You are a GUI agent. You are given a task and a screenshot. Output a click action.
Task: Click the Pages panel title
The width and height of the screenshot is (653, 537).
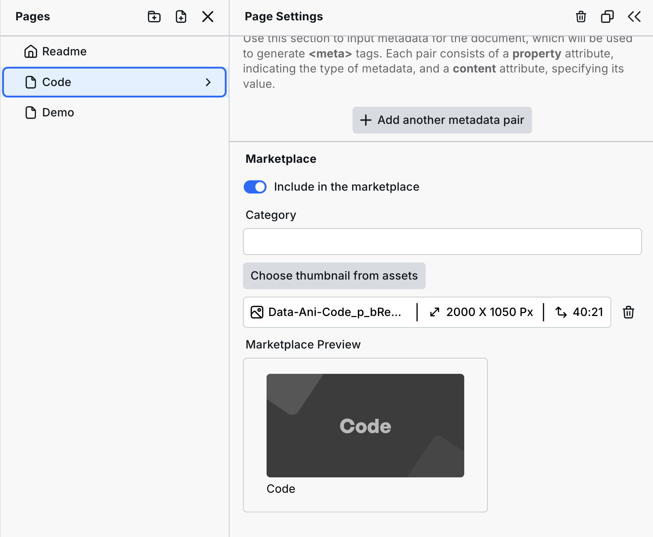(x=33, y=16)
